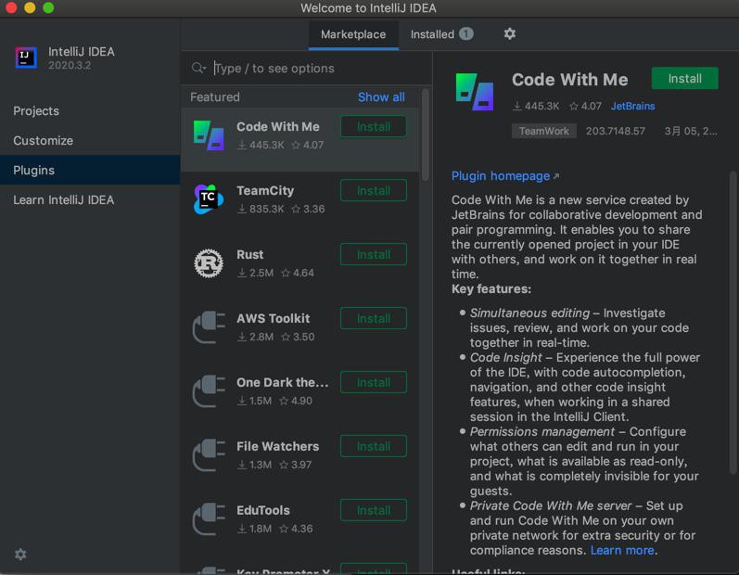Open the settings gear in the plugins tab bar
Screen dimensions: 739x575
click(509, 34)
